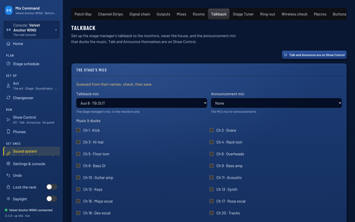Check the Ch 9 · Bass amp box
This screenshot has width=355, height=222.
point(211,165)
